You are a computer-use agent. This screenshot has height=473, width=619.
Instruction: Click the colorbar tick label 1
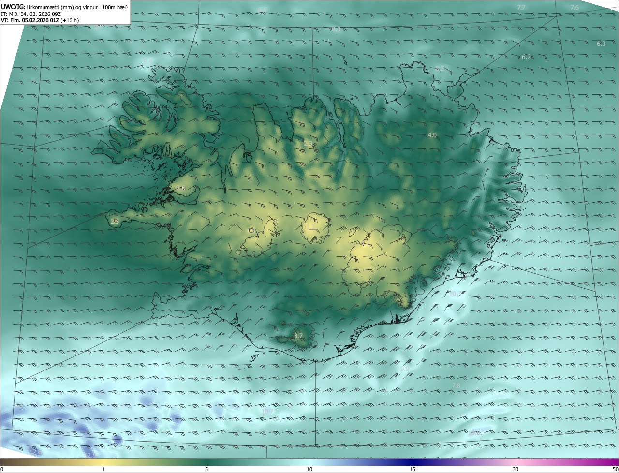(x=103, y=470)
